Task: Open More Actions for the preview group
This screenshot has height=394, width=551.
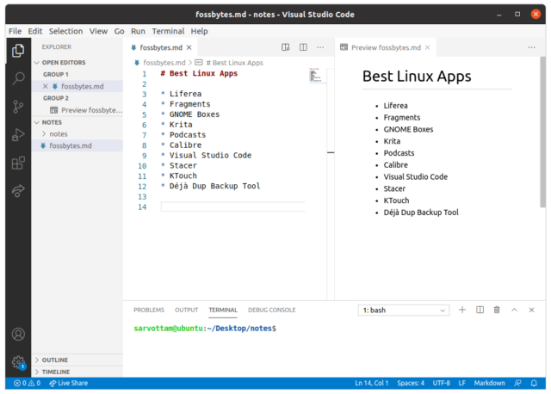Action: click(531, 47)
